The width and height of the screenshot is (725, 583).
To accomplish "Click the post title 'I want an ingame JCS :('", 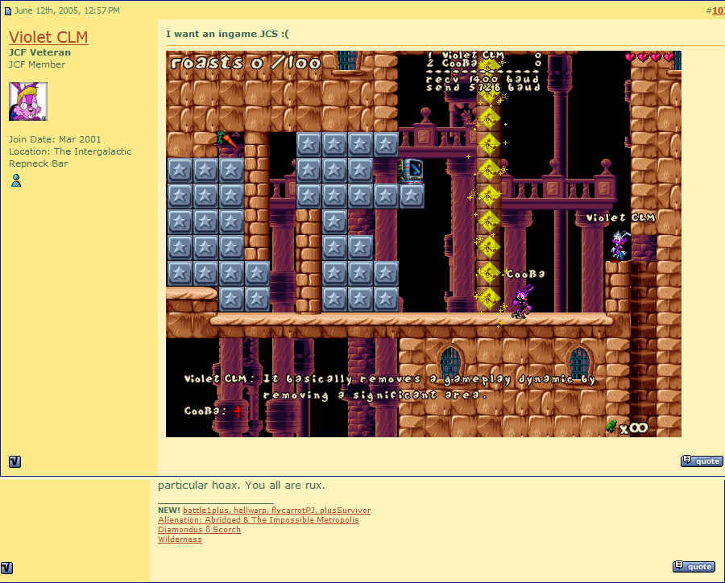I will click(x=227, y=34).
